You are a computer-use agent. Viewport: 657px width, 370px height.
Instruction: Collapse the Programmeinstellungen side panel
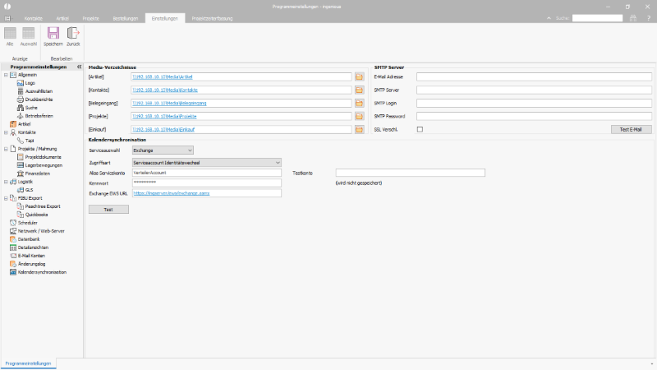(x=79, y=67)
